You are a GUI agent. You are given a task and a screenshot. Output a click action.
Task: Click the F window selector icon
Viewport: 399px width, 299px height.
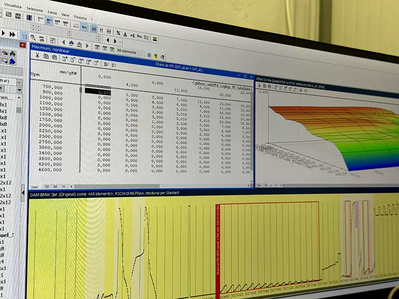[x=97, y=47]
